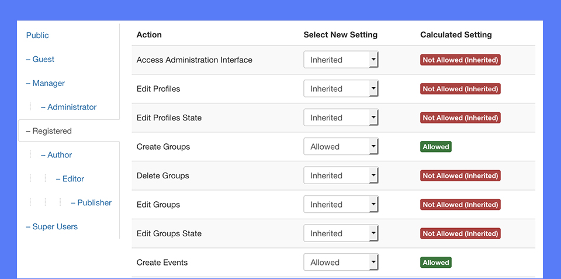561x279 pixels.
Task: Open Administrator group permissions
Action: [69, 107]
